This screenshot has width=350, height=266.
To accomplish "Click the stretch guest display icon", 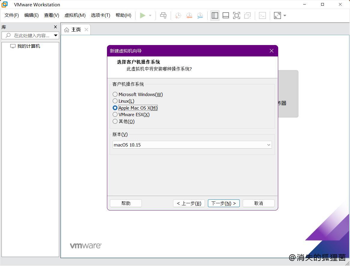I will click(277, 15).
